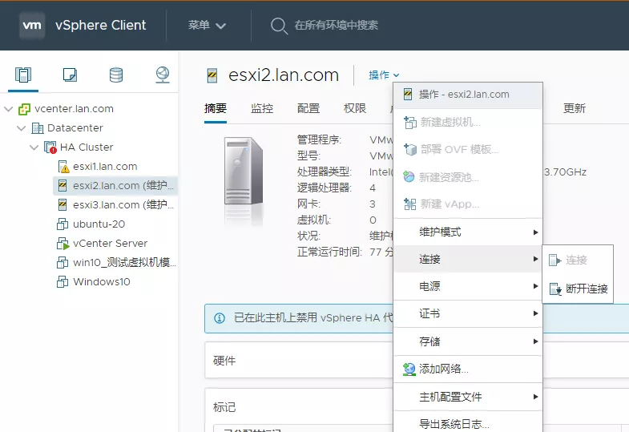Select Windows10 virtual machine in tree
The image size is (629, 432).
[x=101, y=282]
